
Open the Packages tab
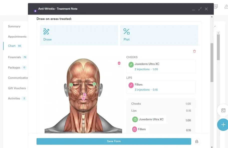[x=14, y=67]
